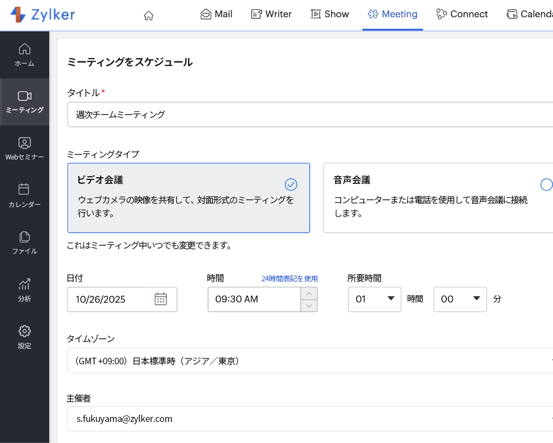
Task: Select the Meeting tab
Action: [x=393, y=14]
